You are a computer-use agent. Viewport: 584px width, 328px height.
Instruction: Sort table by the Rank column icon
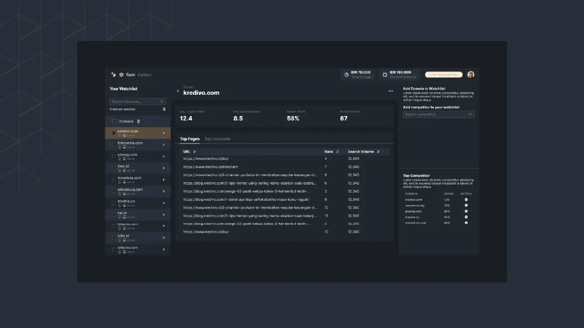click(x=338, y=152)
